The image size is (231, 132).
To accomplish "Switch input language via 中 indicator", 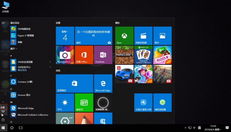I will 194,128.
